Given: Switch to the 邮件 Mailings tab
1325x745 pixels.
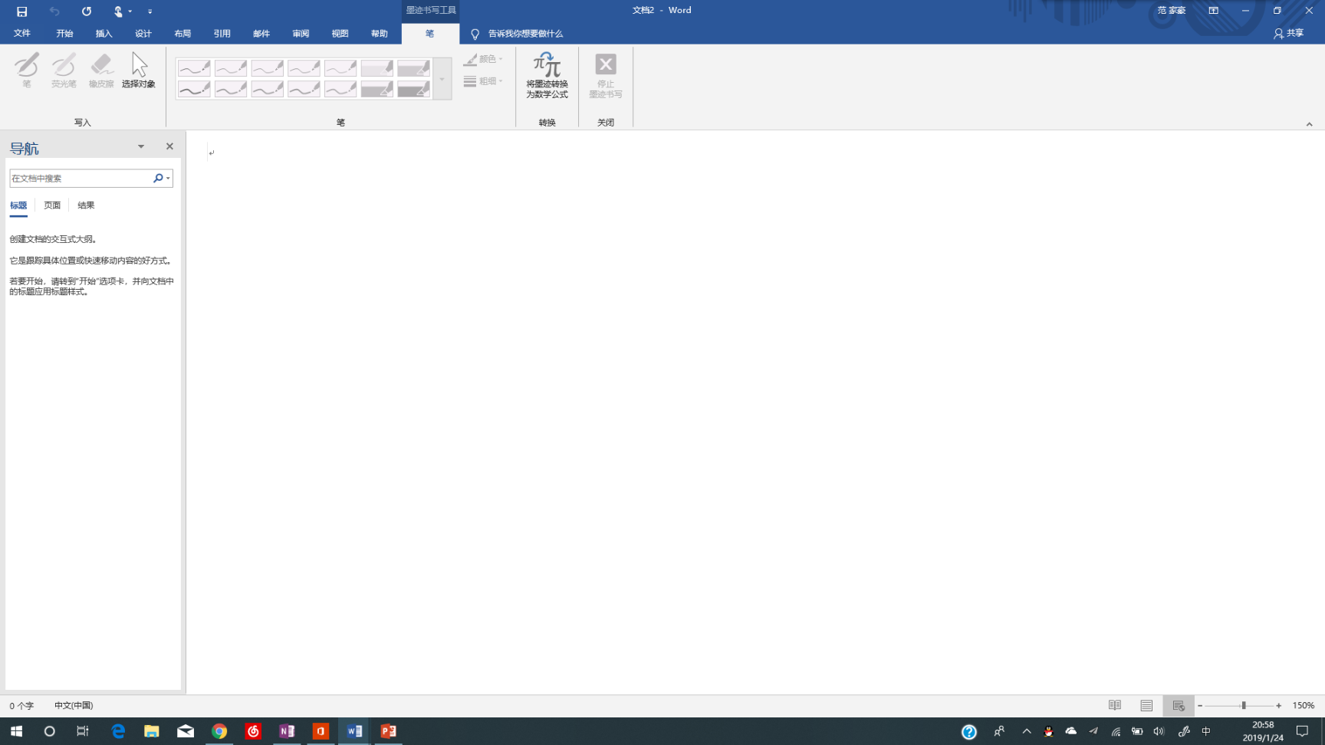Looking at the screenshot, I should [261, 34].
